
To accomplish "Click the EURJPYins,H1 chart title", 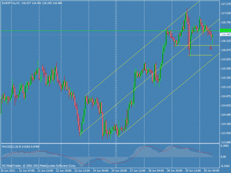I will coord(11,3).
